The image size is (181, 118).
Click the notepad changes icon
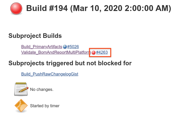21,89
